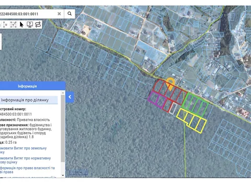The width and height of the screenshot is (251, 188).
Task: Select the area measurement tool
Action: (14, 25)
